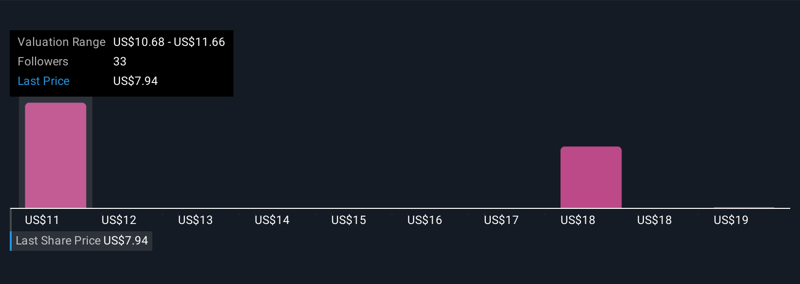Click the US$12 axis label
This screenshot has width=800, height=284.
(x=119, y=220)
